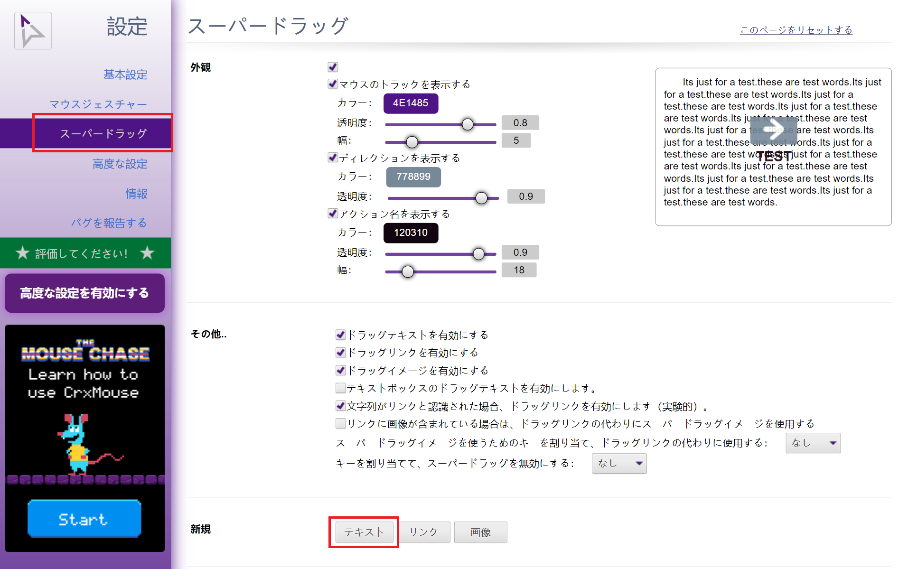Toggle ディレクションを表示する checkbox
This screenshot has height=569, width=908.
click(x=333, y=158)
